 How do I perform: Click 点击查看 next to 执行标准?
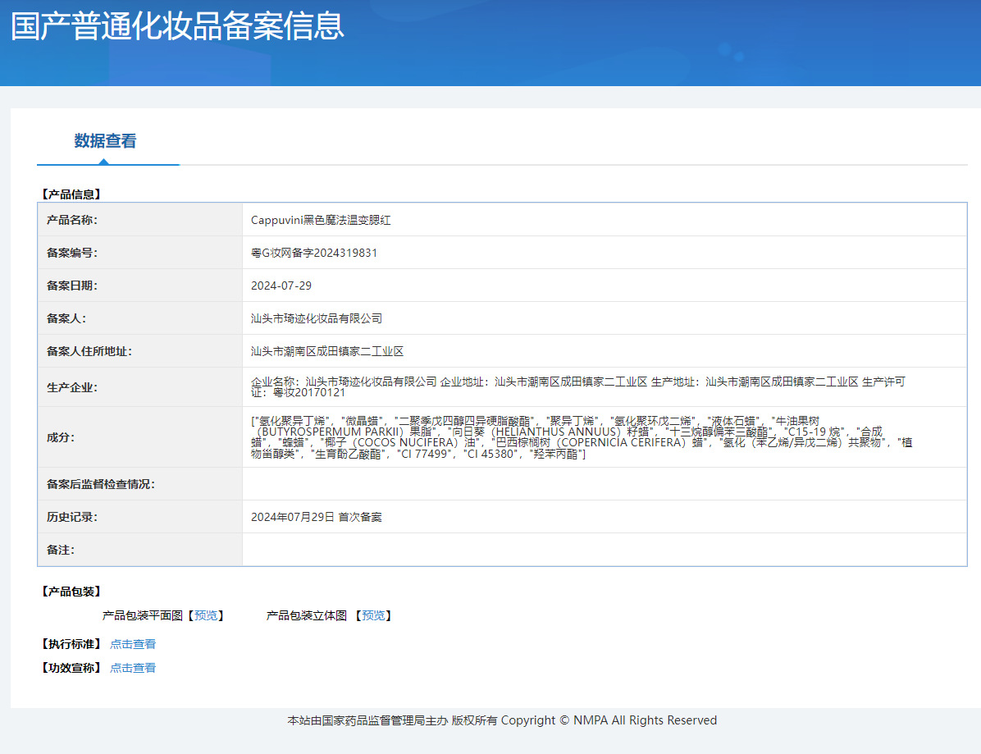(133, 644)
